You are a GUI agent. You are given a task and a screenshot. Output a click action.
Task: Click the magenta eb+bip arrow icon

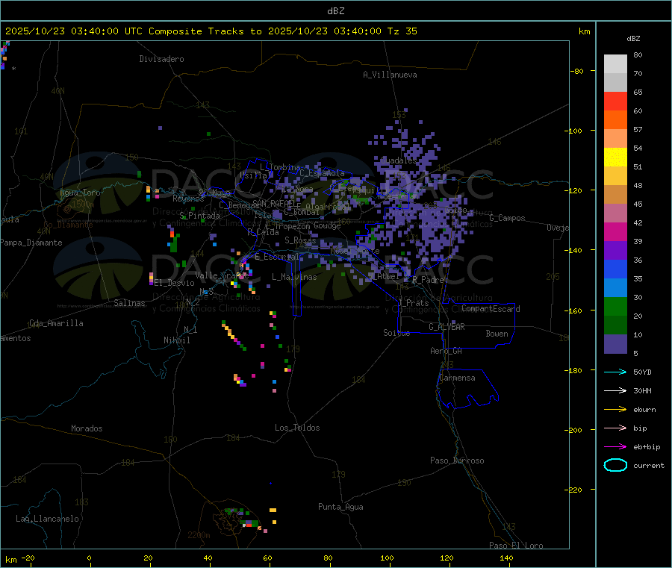(x=615, y=446)
